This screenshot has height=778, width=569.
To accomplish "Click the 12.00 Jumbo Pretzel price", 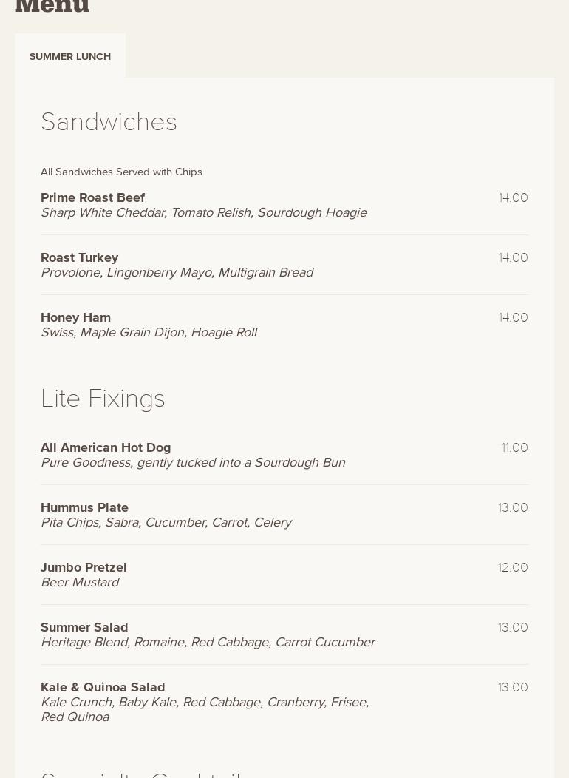I will click(x=513, y=567).
